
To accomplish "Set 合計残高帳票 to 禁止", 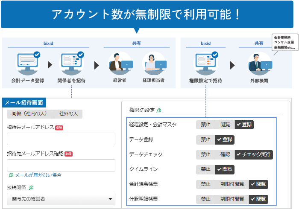I will 205,184.
